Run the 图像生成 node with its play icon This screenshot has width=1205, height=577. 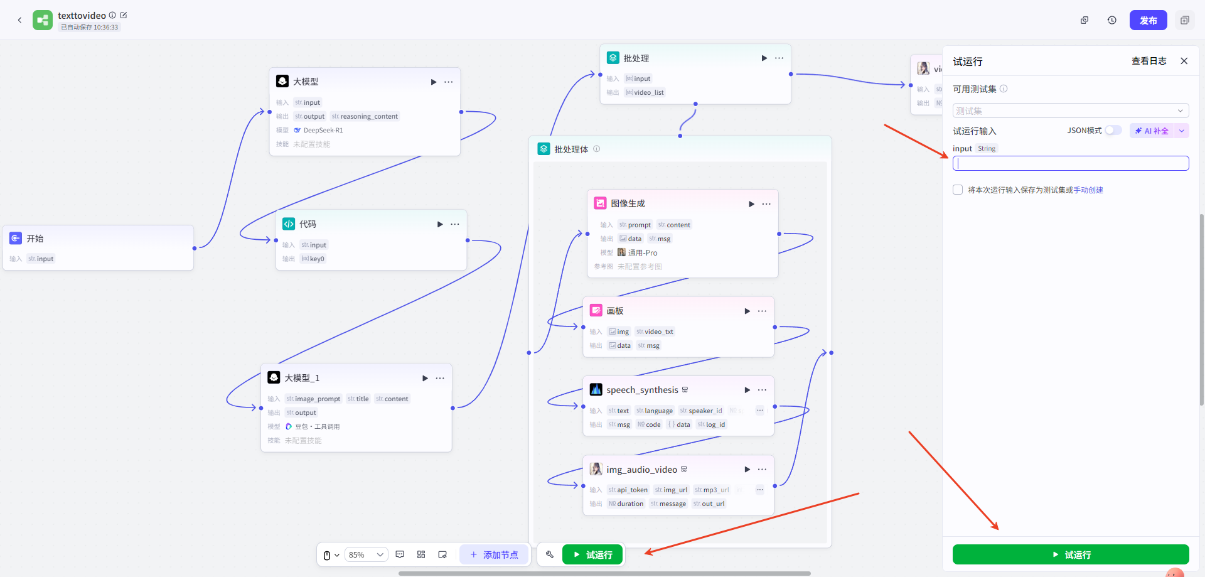point(751,204)
